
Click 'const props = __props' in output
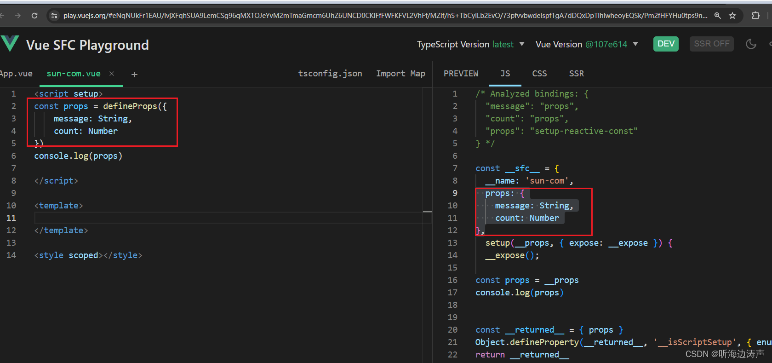[x=527, y=280]
